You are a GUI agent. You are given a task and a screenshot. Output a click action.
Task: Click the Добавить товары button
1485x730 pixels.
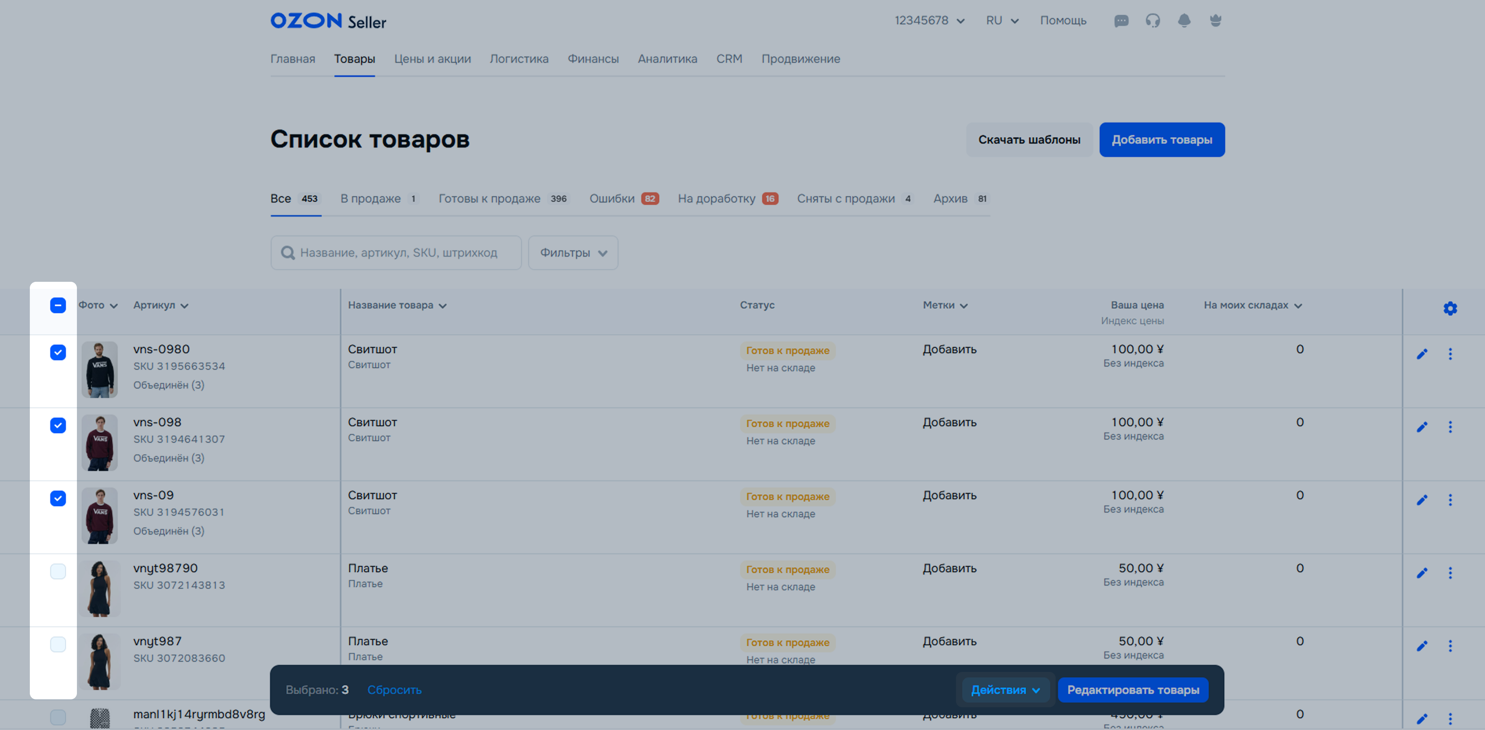[1161, 140]
